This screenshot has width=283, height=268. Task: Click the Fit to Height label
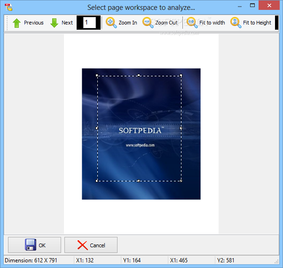[257, 23]
